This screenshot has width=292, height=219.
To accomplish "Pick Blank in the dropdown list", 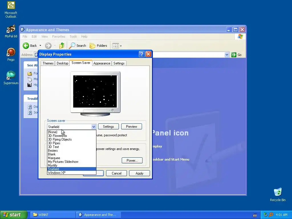I will (72, 154).
